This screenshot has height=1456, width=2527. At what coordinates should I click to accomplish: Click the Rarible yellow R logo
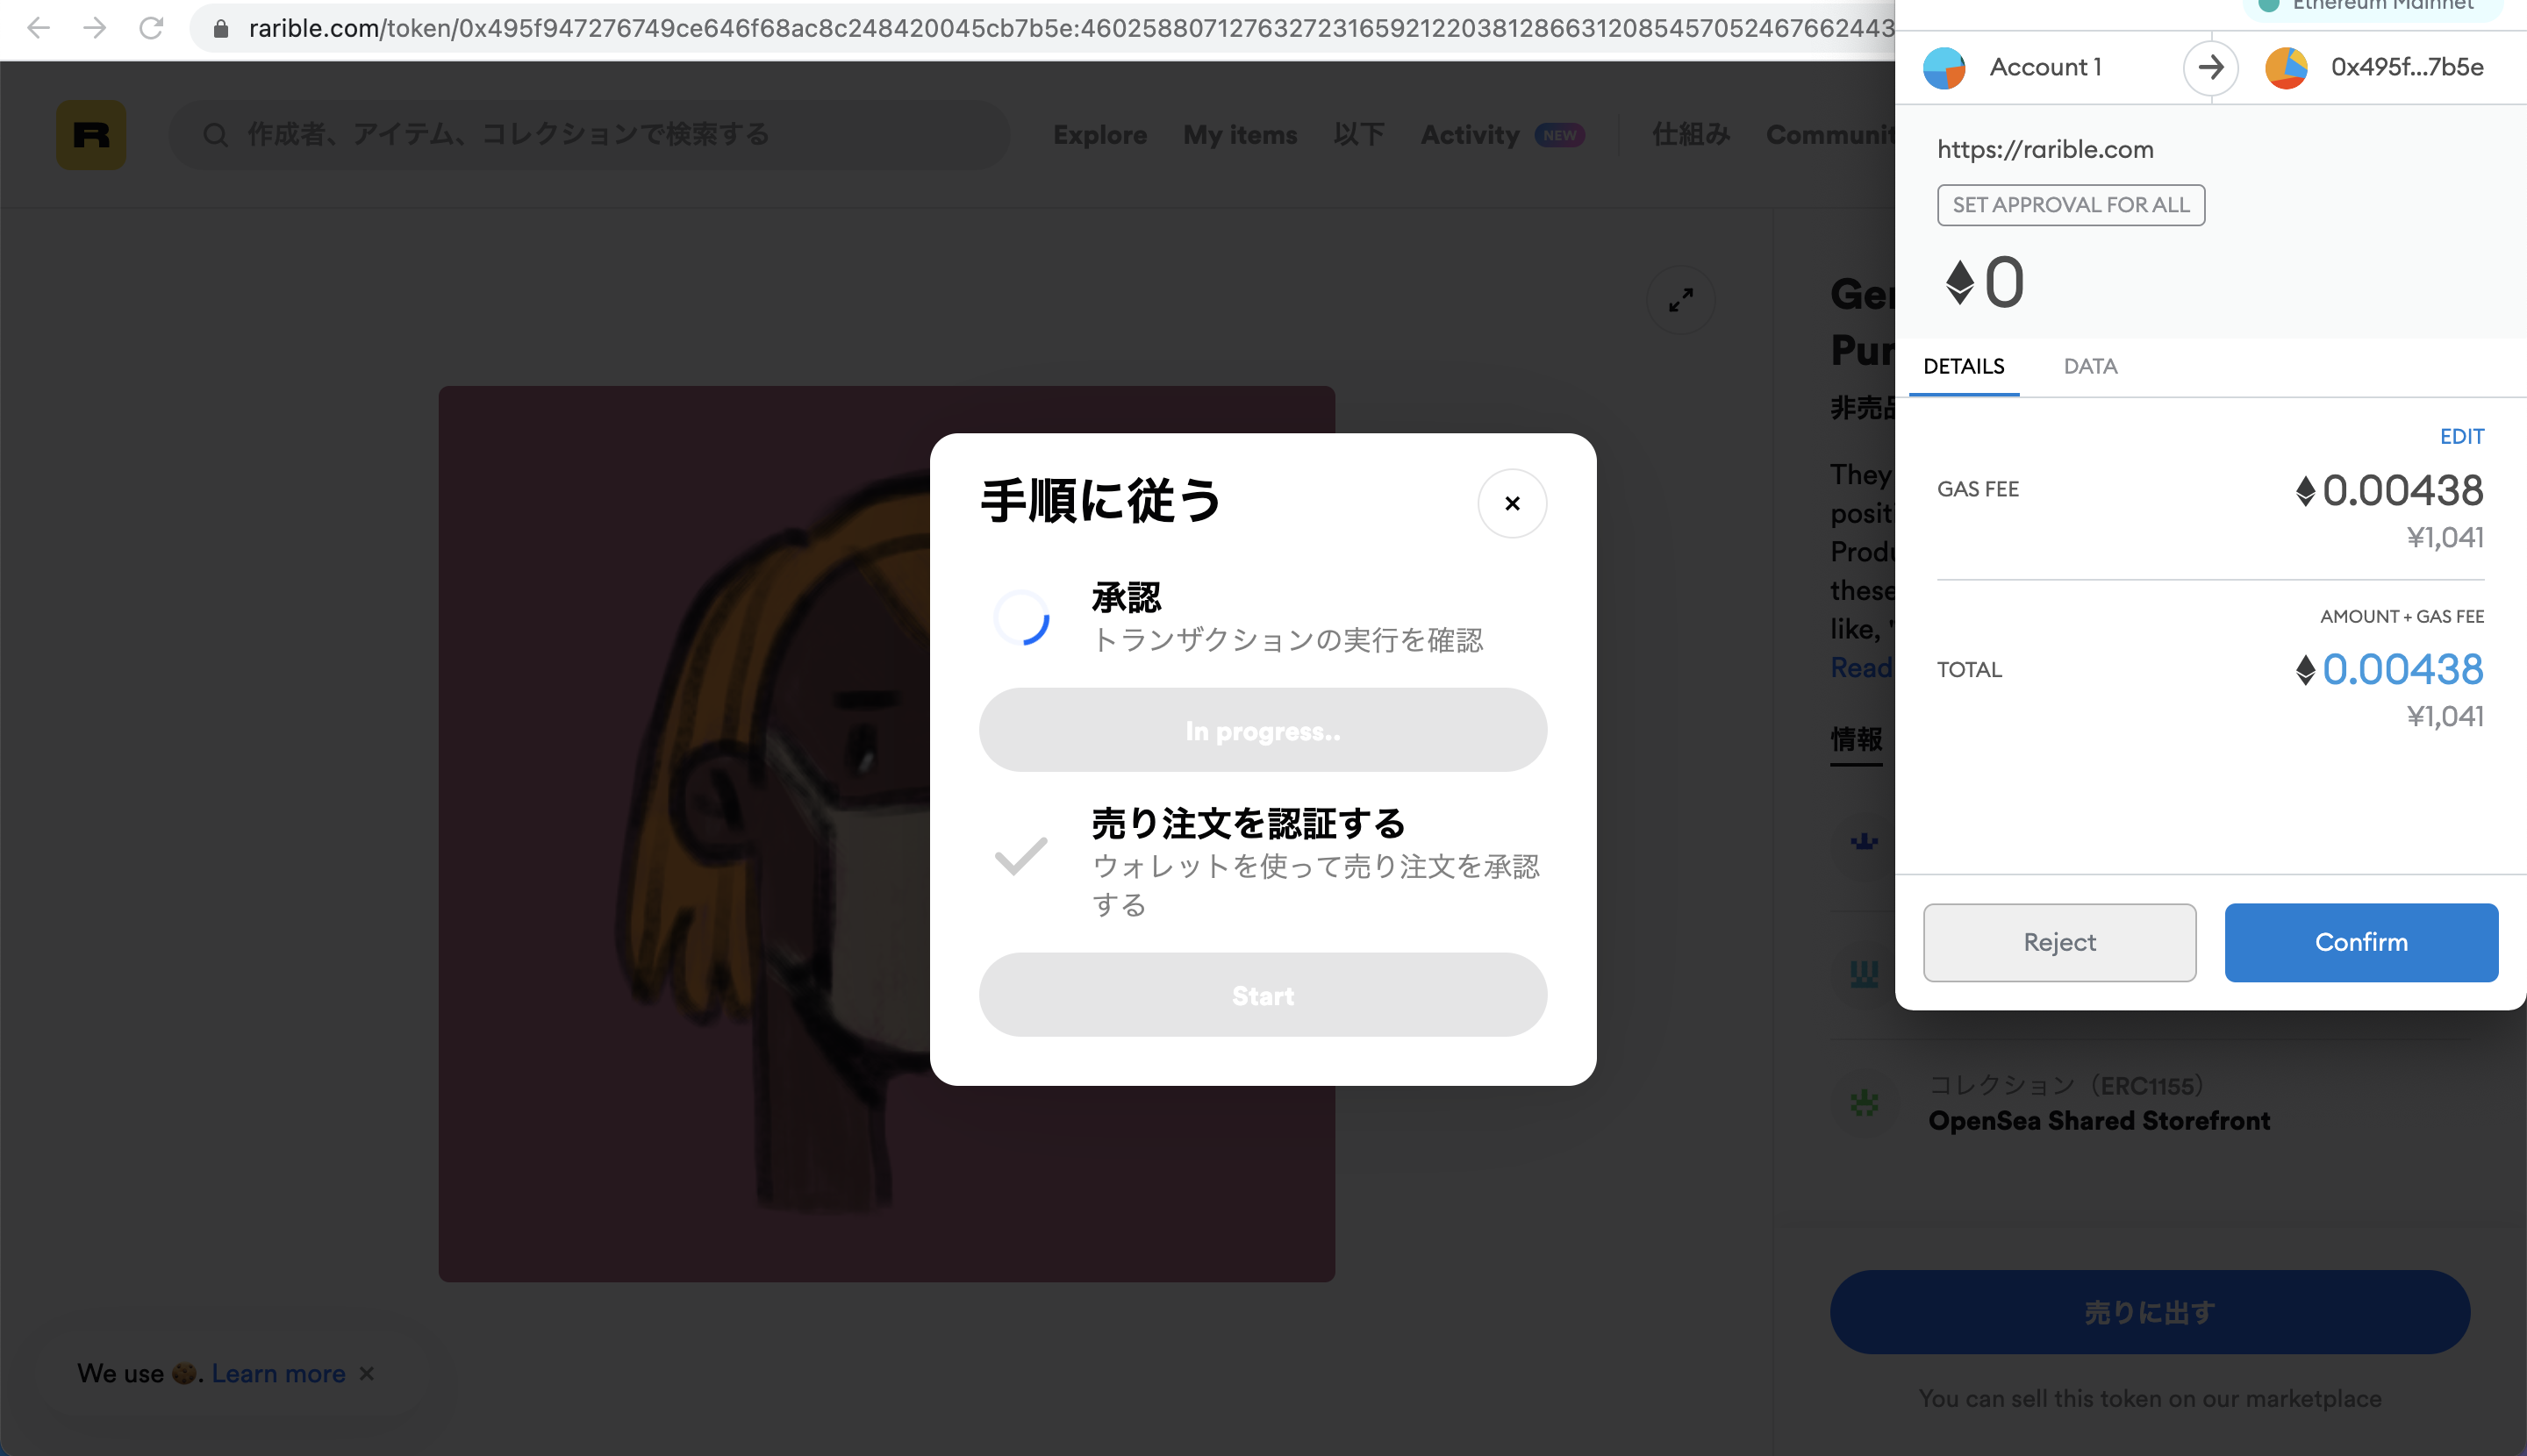(x=91, y=135)
